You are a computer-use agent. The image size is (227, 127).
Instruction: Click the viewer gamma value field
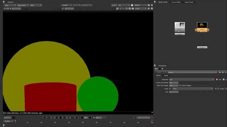coord(69,8)
